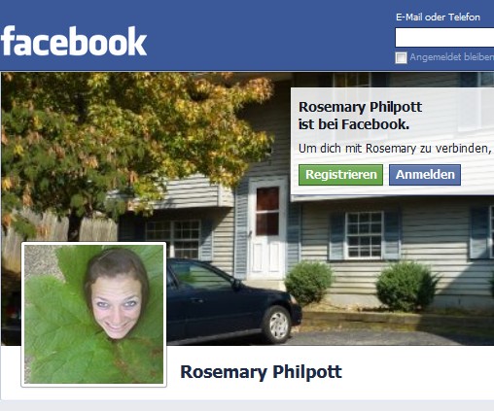Click the green Registrieren button
Screen dimensions: 494x411
(x=340, y=175)
